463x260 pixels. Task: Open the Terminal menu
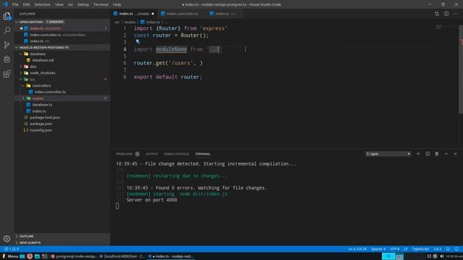click(101, 4)
